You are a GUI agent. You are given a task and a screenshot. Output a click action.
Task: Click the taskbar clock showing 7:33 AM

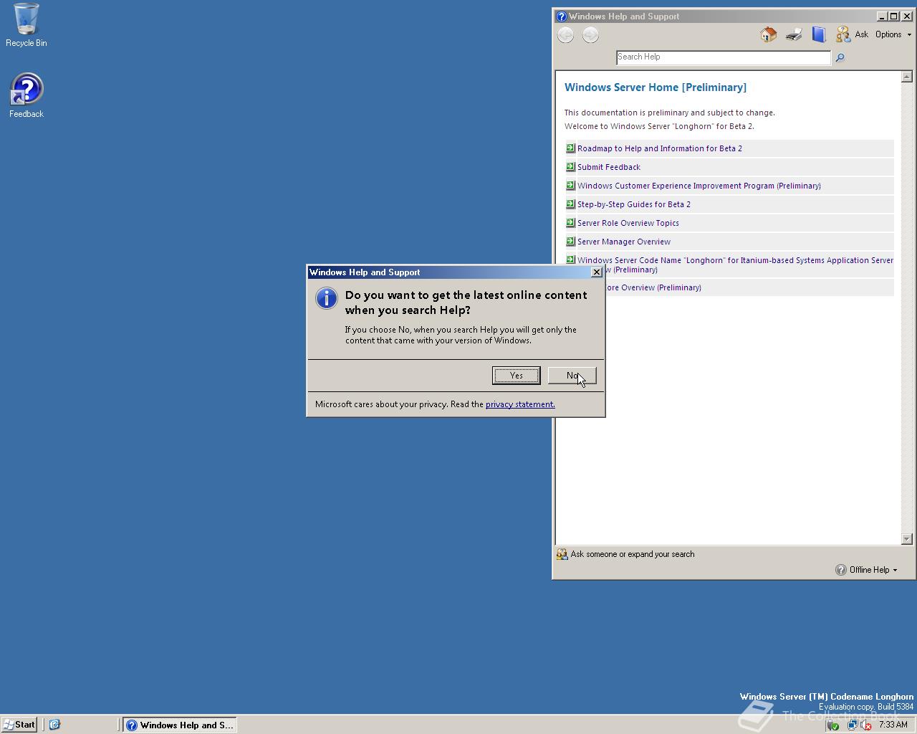893,725
